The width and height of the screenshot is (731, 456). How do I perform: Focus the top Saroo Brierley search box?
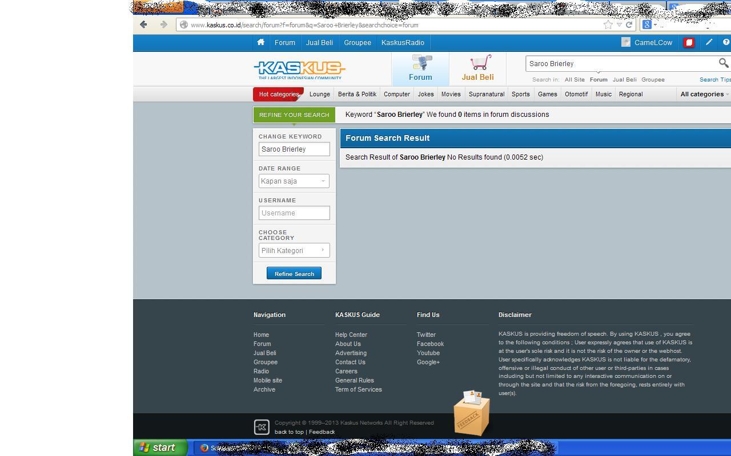[x=621, y=64]
